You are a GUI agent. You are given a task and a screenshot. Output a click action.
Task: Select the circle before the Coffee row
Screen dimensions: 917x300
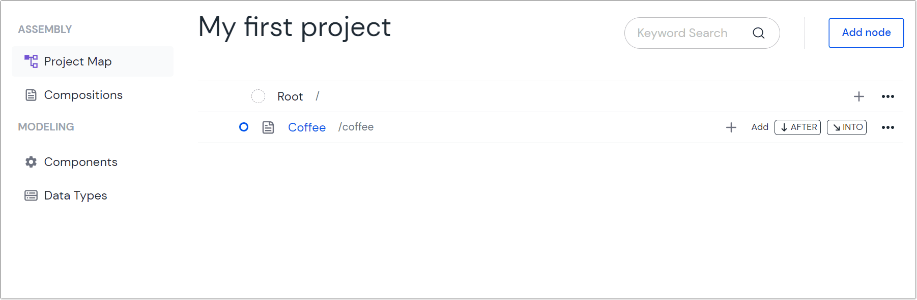pyautogui.click(x=244, y=127)
